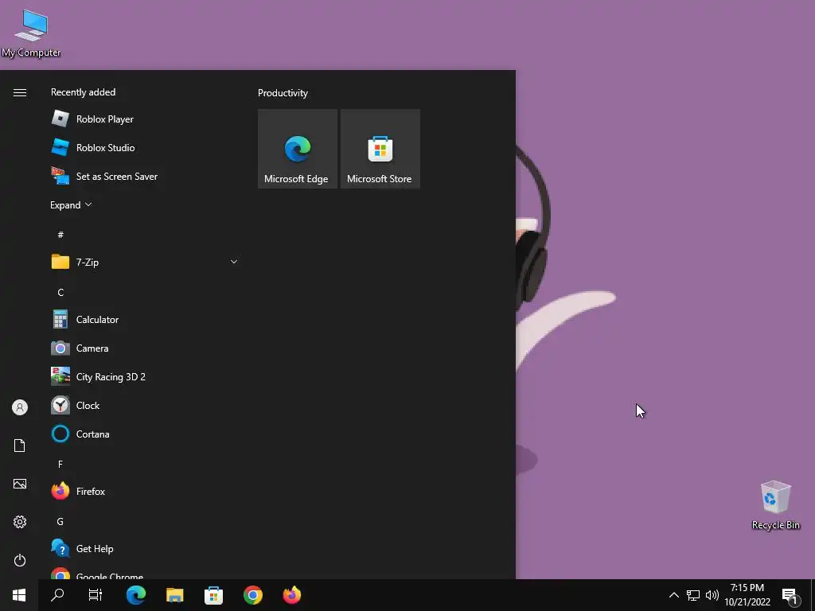The image size is (815, 611).
Task: Open Pictures from Start sidebar
Action: [x=20, y=484]
